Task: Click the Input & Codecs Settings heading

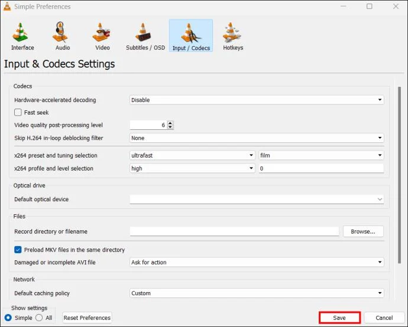Action: (59, 64)
